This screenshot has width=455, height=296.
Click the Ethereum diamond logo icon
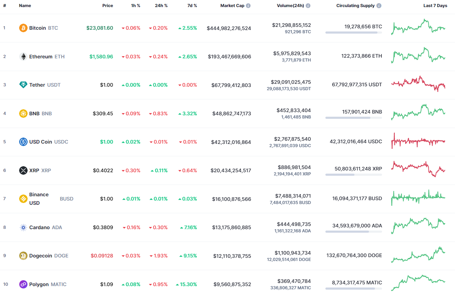(x=23, y=56)
